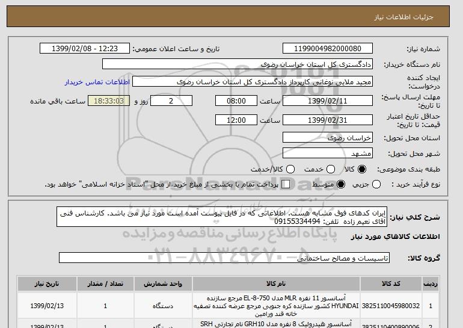Viewport: 463px width, 328px height.
Task: Click the اطلاعات کالاهای مورد نیاز section heading
Action: pos(396,237)
